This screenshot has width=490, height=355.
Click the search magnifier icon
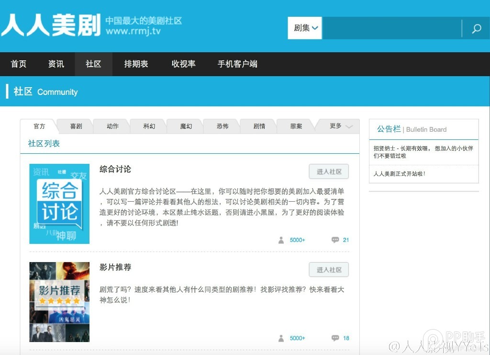(476, 28)
